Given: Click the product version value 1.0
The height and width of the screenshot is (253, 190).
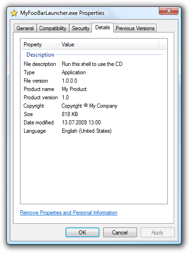Looking at the screenshot, I should coord(66,97).
